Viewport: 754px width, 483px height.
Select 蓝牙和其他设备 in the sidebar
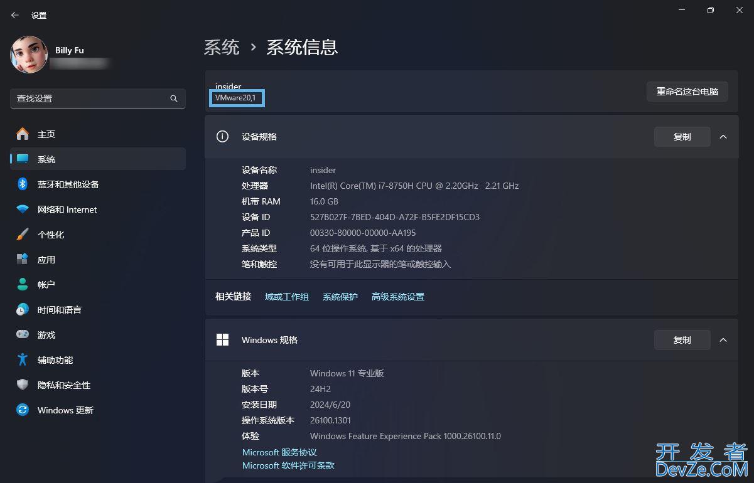98,184
